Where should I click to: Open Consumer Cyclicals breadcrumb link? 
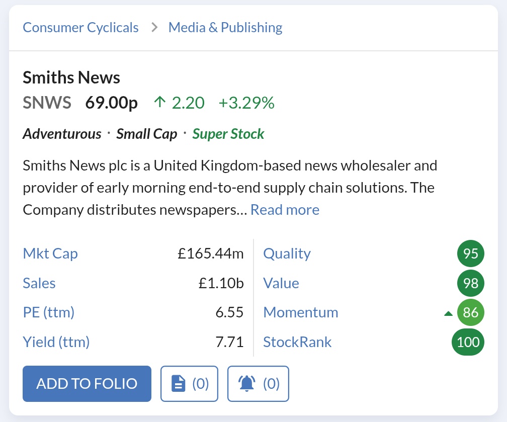80,28
